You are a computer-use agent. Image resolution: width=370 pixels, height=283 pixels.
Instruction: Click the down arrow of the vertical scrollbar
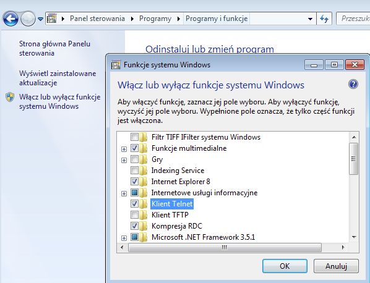click(354, 237)
